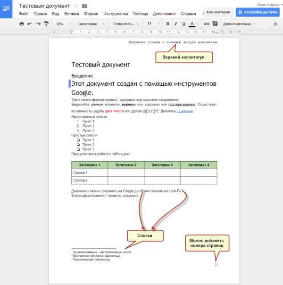Click the bold word жирным
This screenshot has height=285, width=283.
[x=128, y=105]
